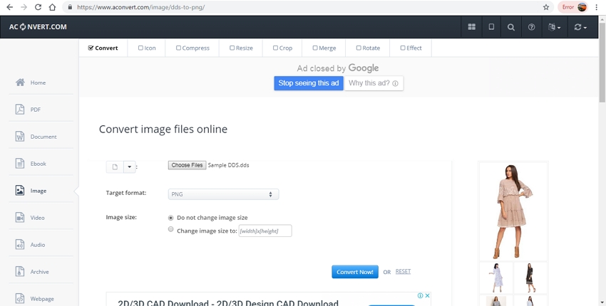Viewport: 606px width, 306px height.
Task: Click the RESET link
Action: click(403, 271)
